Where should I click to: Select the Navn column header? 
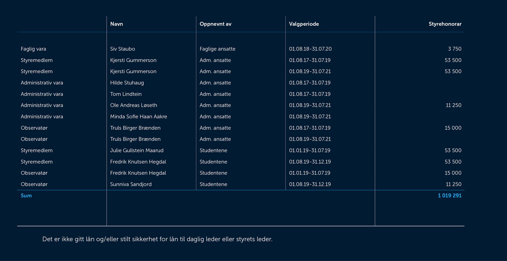pyautogui.click(x=116, y=24)
